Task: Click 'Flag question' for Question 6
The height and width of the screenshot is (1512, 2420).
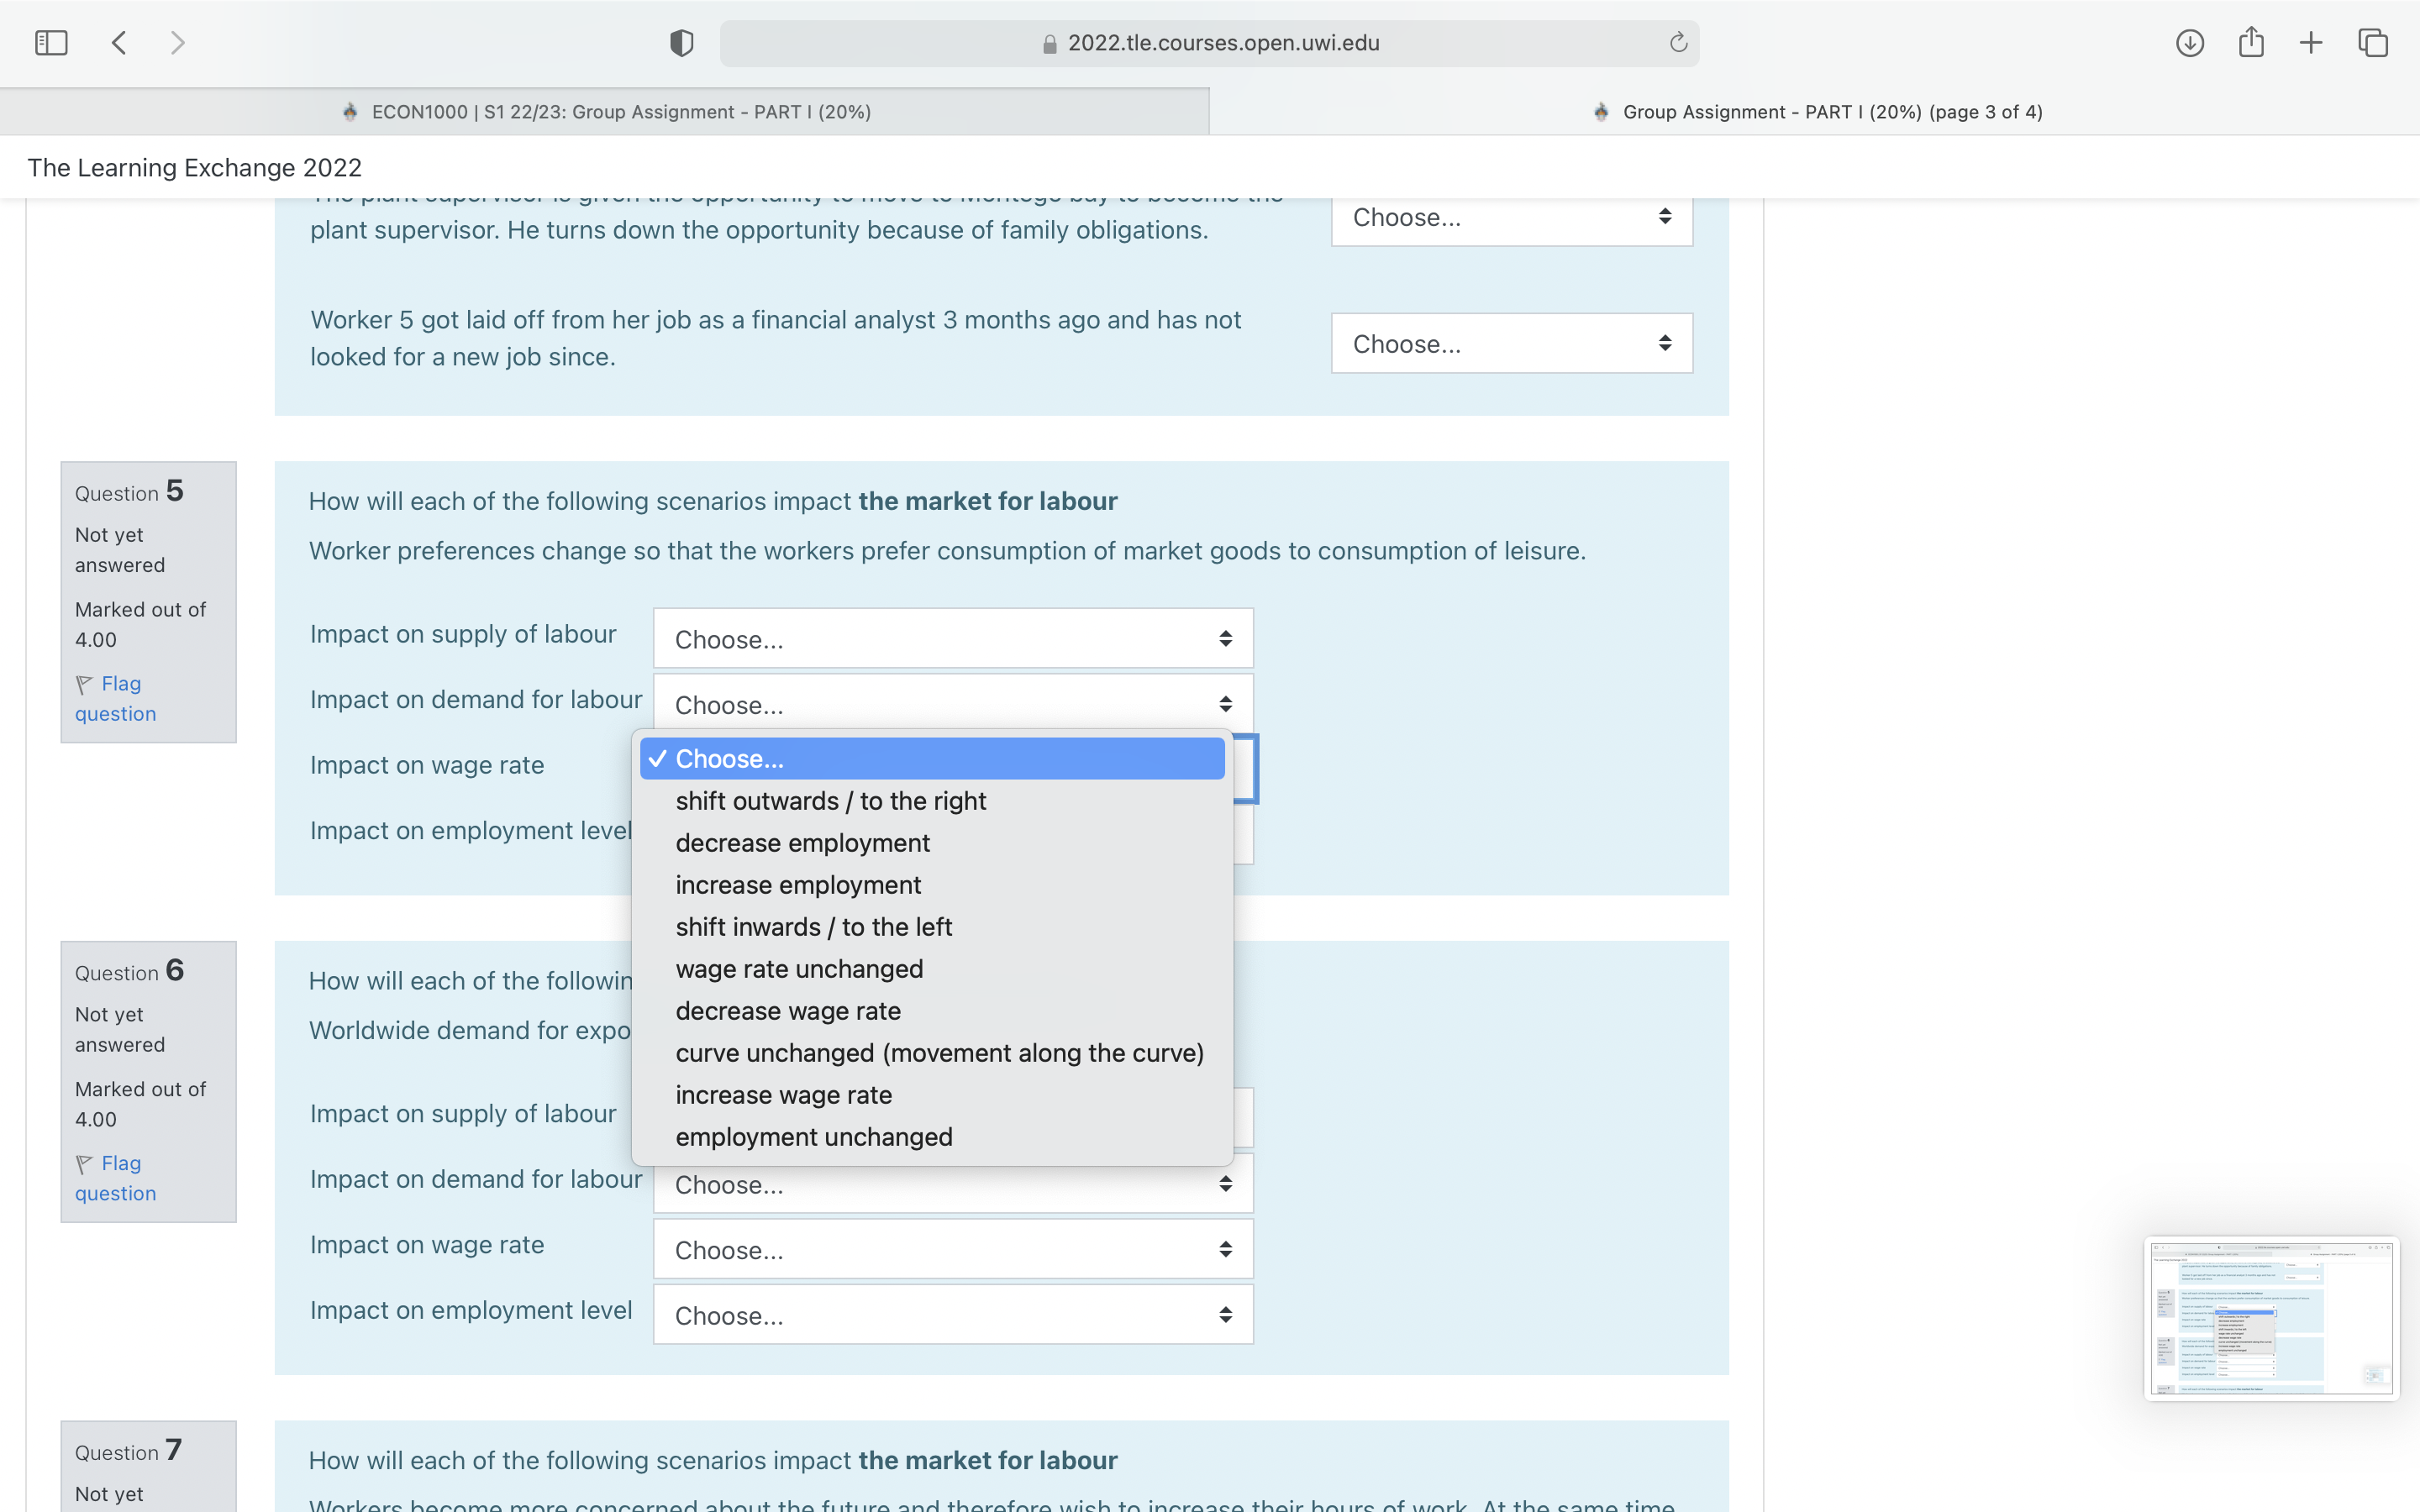Action: (x=115, y=1177)
